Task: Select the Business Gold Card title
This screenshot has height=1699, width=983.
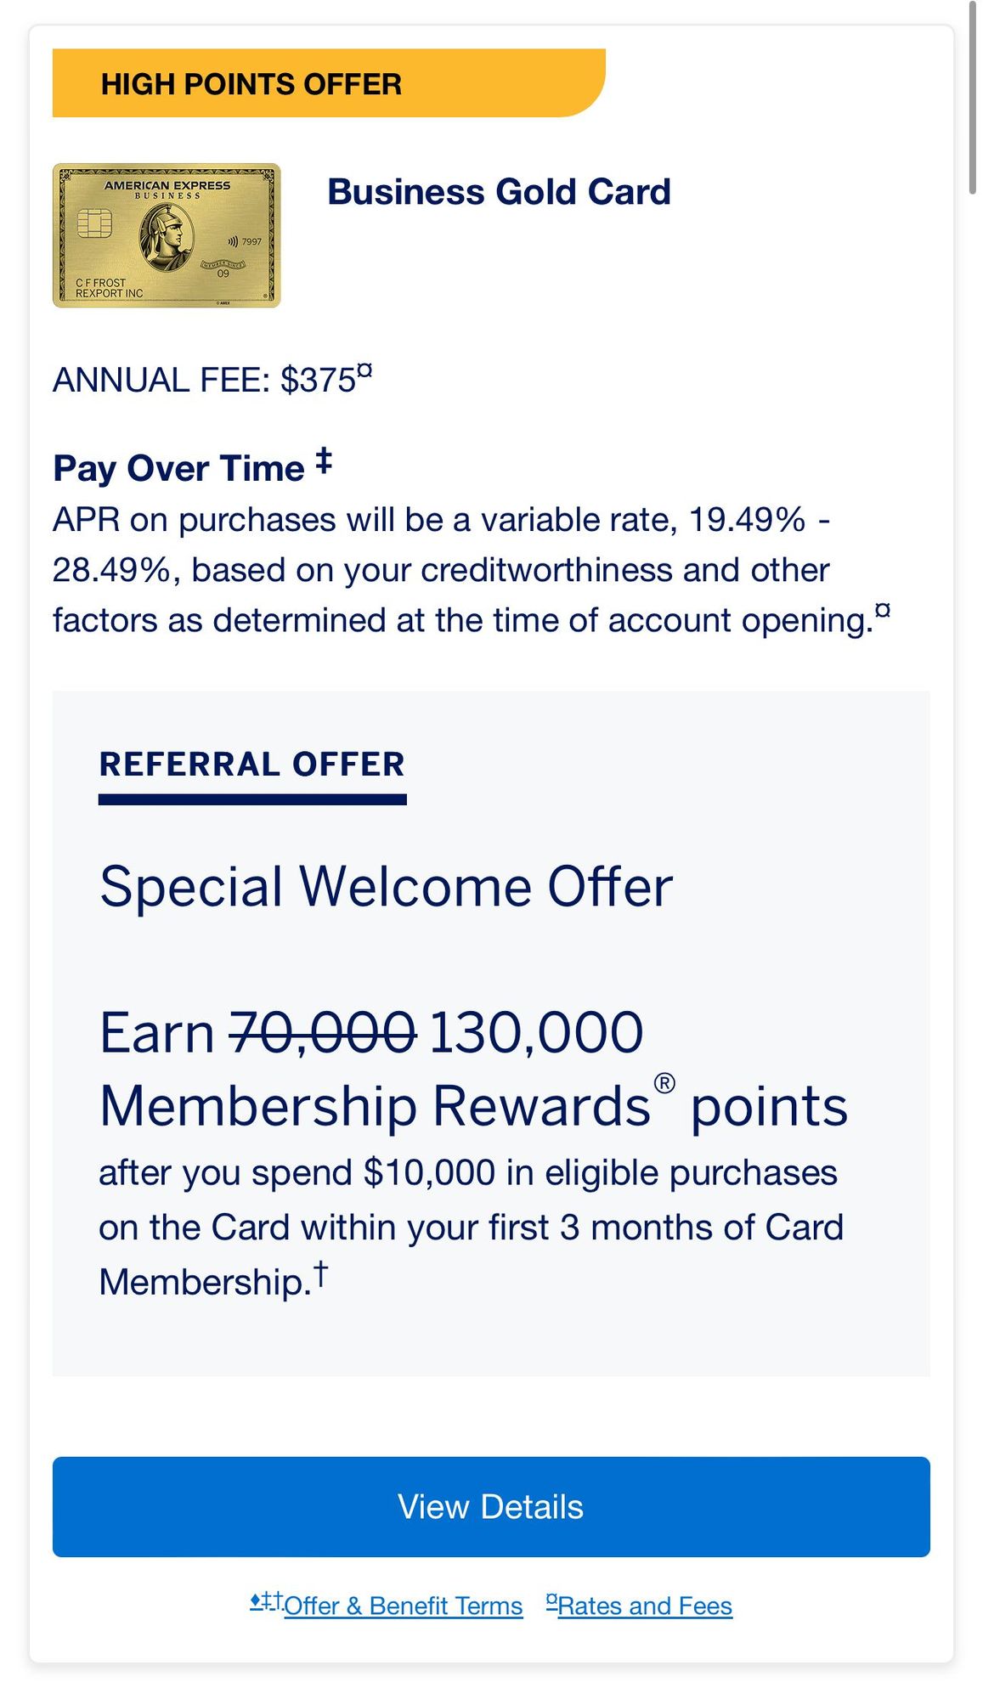Action: (x=499, y=192)
